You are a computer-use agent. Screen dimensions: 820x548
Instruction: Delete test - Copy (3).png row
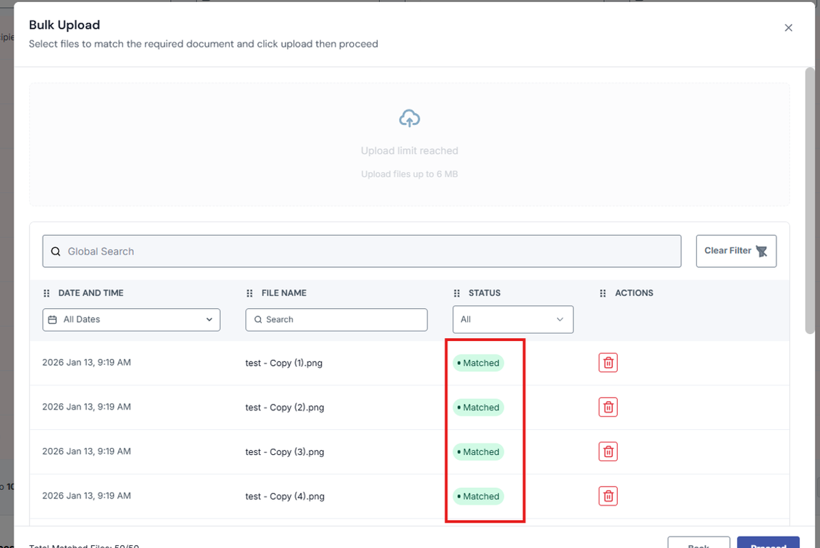click(x=607, y=452)
